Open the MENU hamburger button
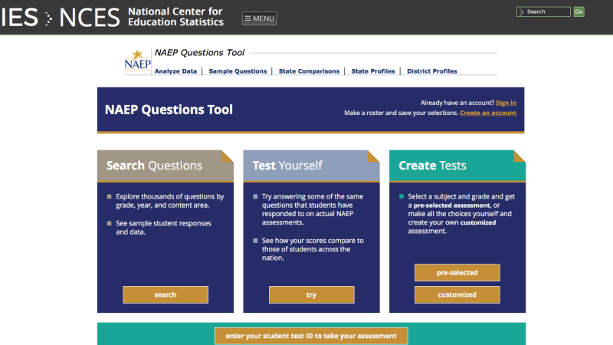Viewport: 613px width, 345px height. point(260,18)
